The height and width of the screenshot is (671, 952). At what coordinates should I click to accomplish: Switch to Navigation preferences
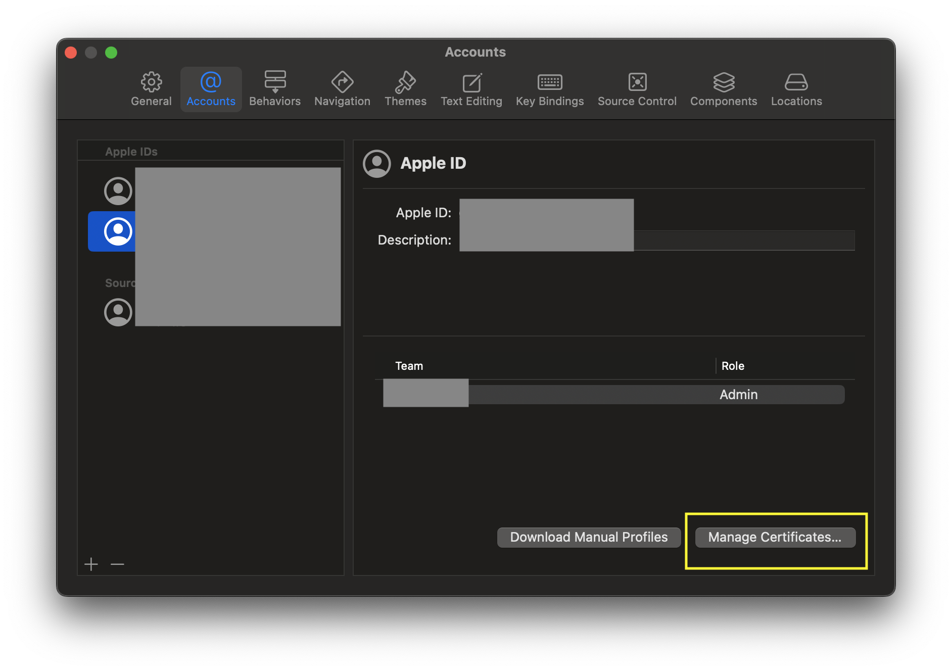(x=342, y=89)
